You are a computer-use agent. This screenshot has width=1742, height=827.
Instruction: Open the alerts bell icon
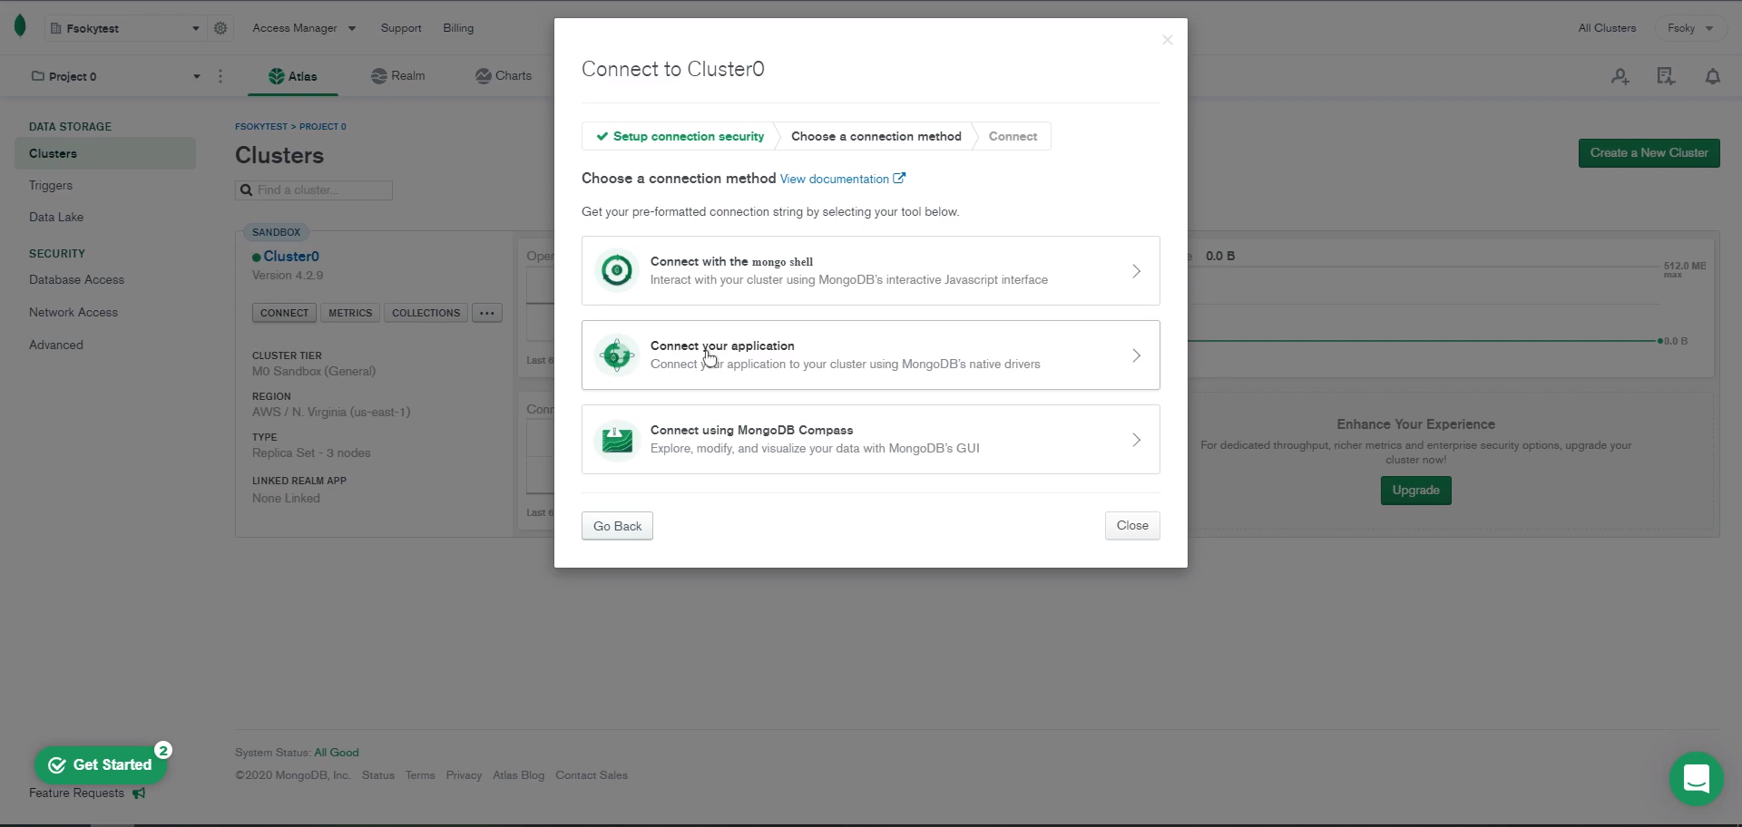coord(1713,76)
